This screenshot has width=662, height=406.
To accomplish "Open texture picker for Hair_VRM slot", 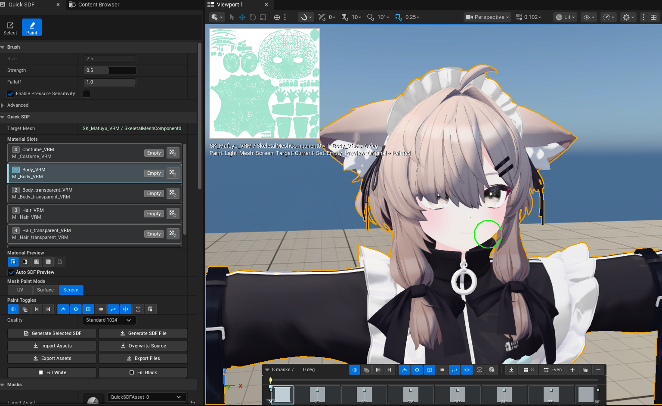I will click(x=173, y=214).
